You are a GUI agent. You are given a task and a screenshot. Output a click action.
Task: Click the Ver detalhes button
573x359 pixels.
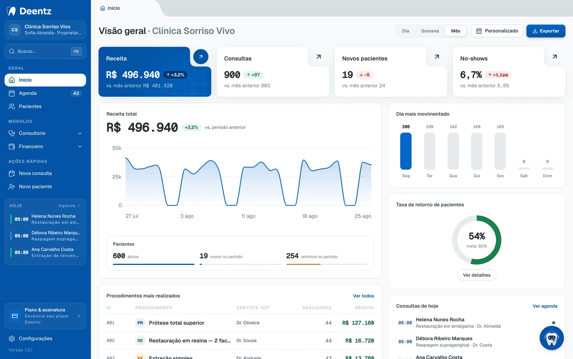477,275
